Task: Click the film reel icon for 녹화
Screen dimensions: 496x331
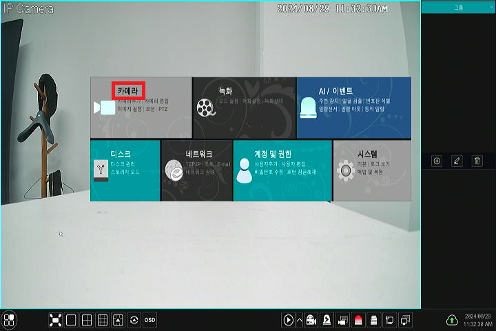Action: (206, 108)
